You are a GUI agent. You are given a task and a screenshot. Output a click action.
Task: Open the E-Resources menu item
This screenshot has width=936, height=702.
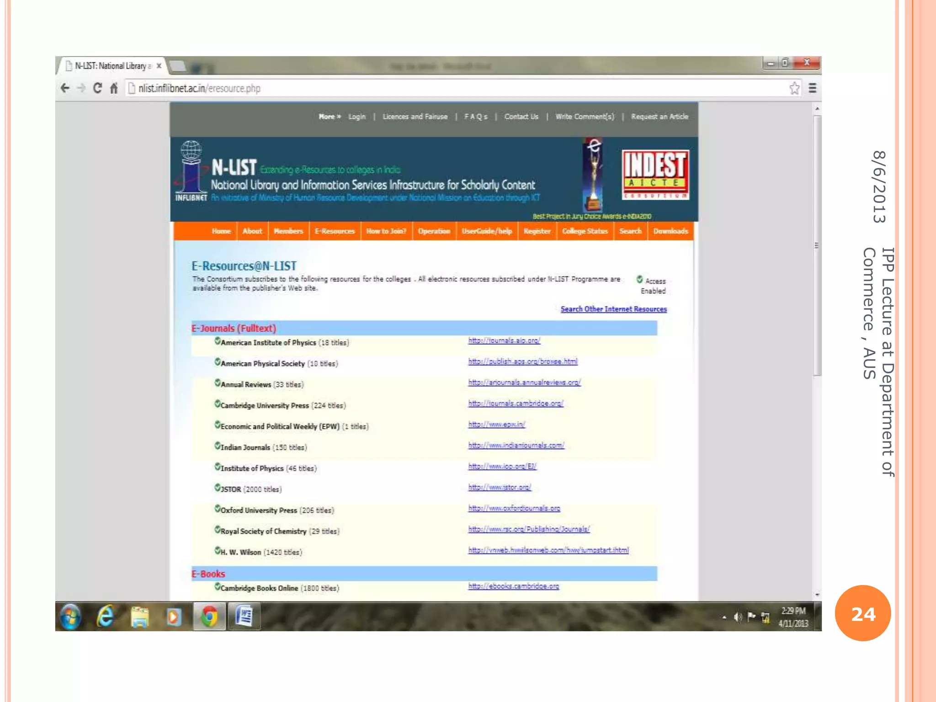(x=335, y=231)
